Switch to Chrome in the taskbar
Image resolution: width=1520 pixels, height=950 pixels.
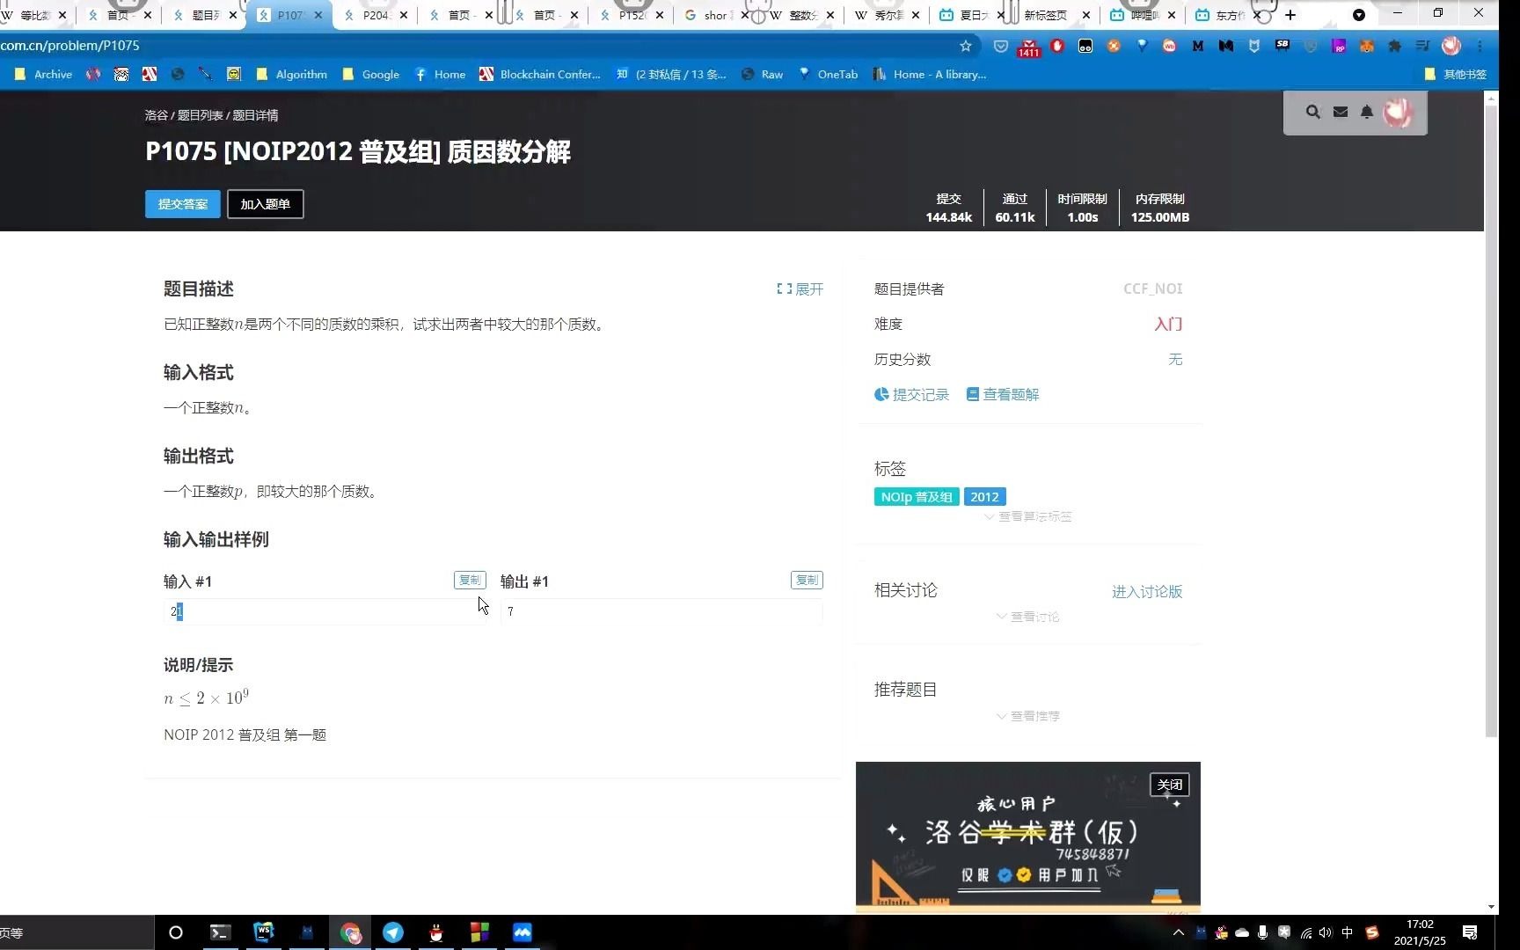tap(350, 932)
